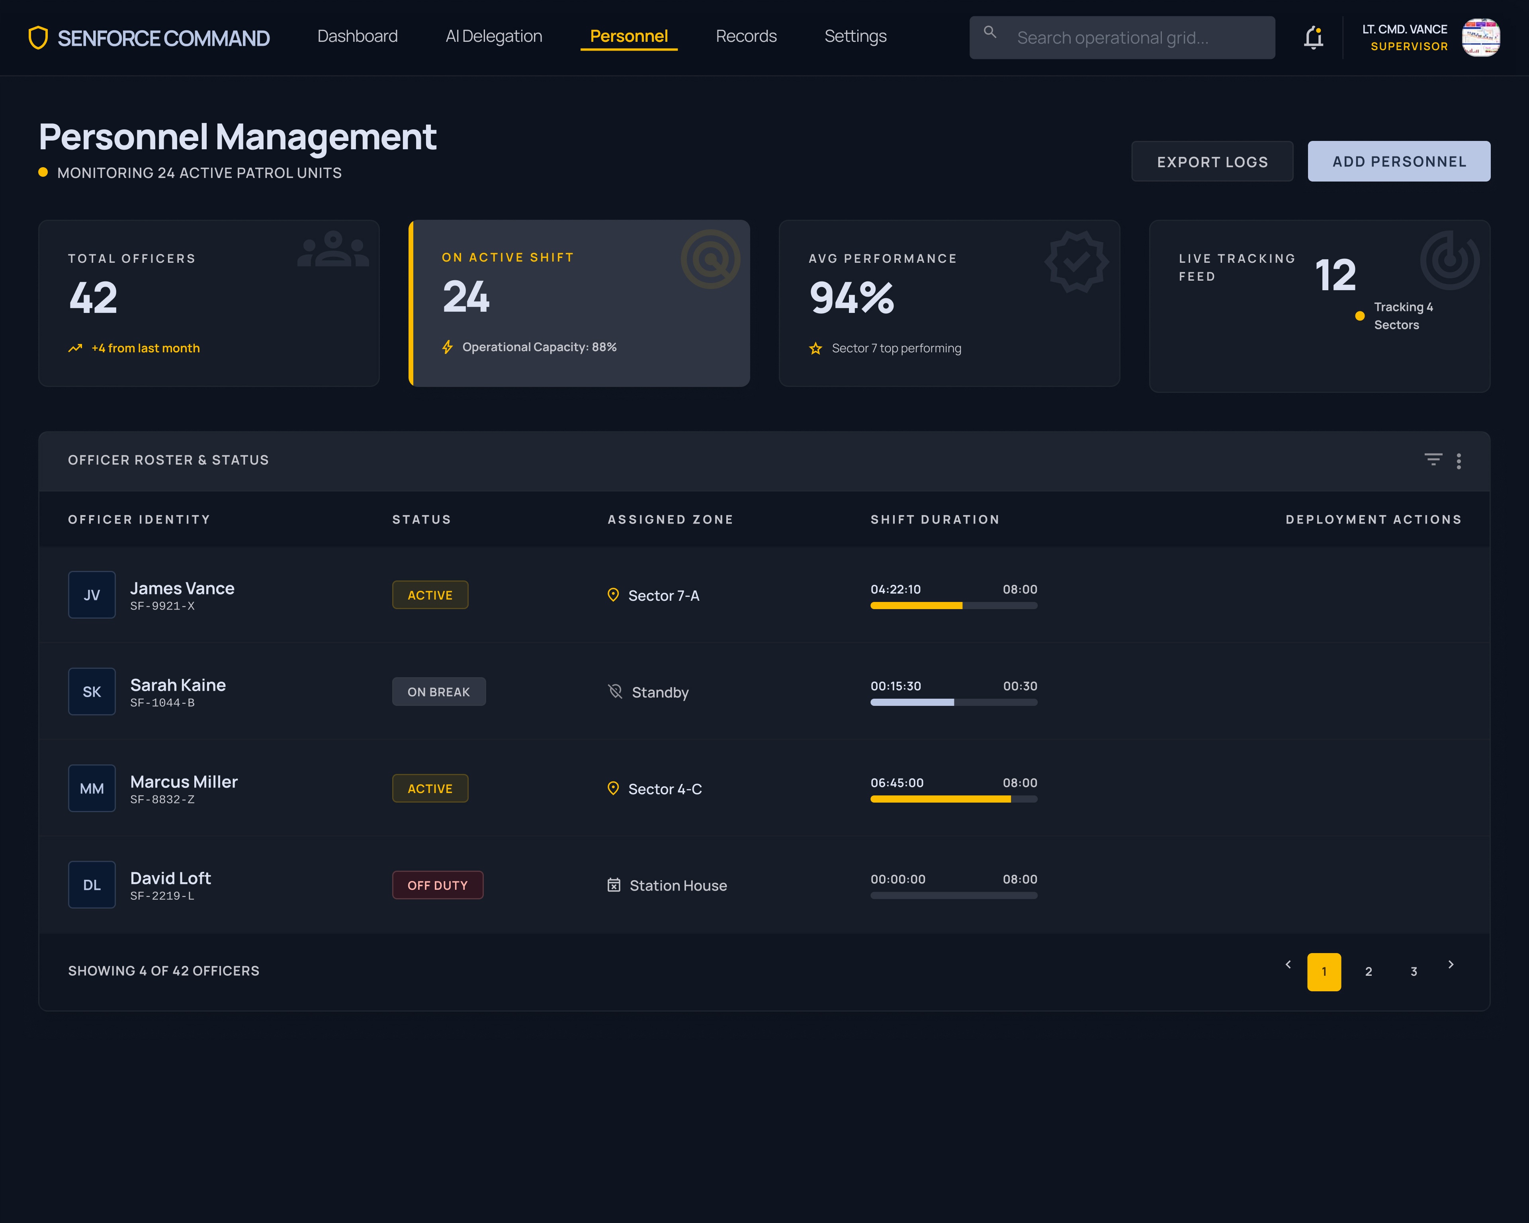Viewport: 1529px width, 1223px height.
Task: Click David Loft's OFF DUTY badge
Action: 438,885
